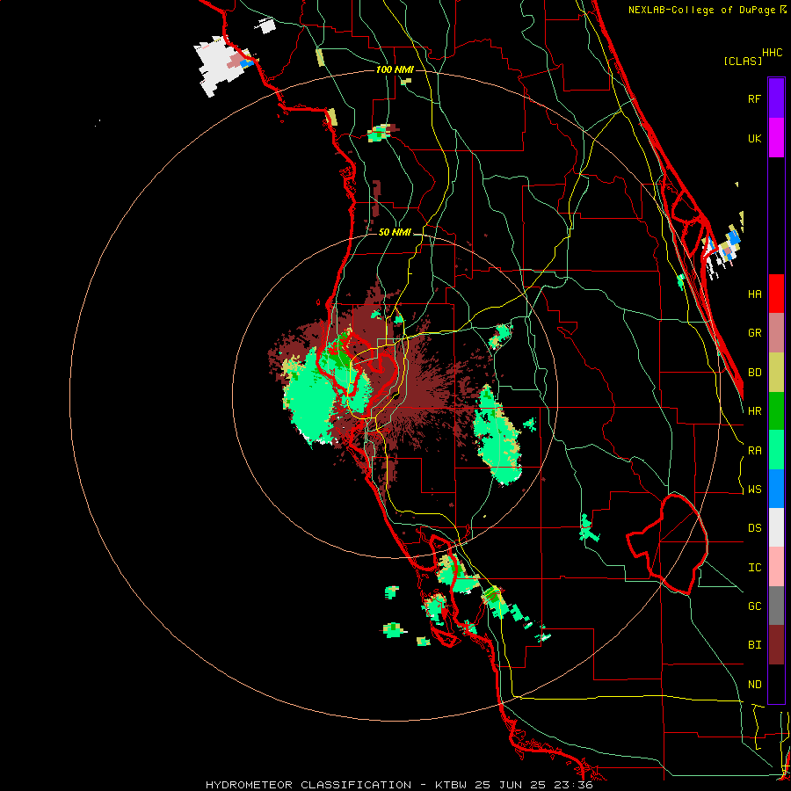Click the BI legend label

(x=754, y=645)
